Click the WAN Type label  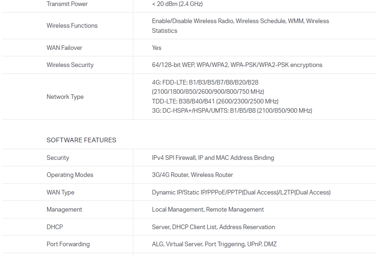[x=60, y=193]
